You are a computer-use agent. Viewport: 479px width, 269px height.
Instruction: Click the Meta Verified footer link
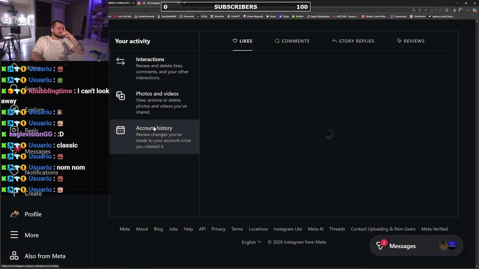pyautogui.click(x=434, y=229)
